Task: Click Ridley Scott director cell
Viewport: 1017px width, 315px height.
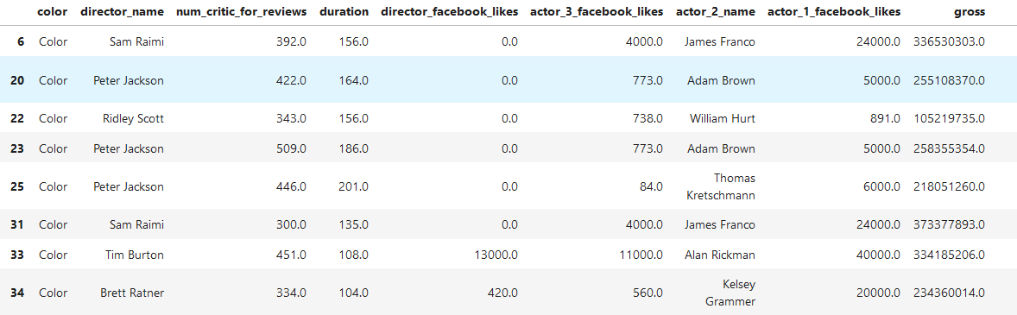Action: click(133, 118)
